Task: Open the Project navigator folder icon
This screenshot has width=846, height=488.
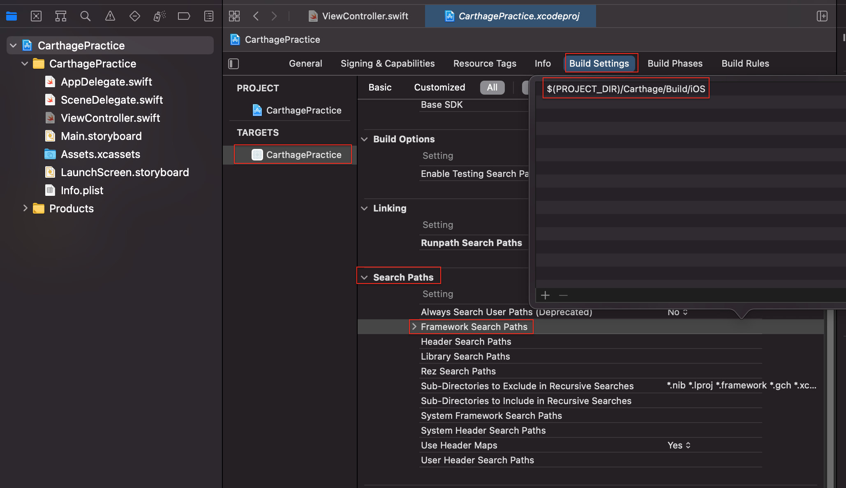Action: pos(12,16)
